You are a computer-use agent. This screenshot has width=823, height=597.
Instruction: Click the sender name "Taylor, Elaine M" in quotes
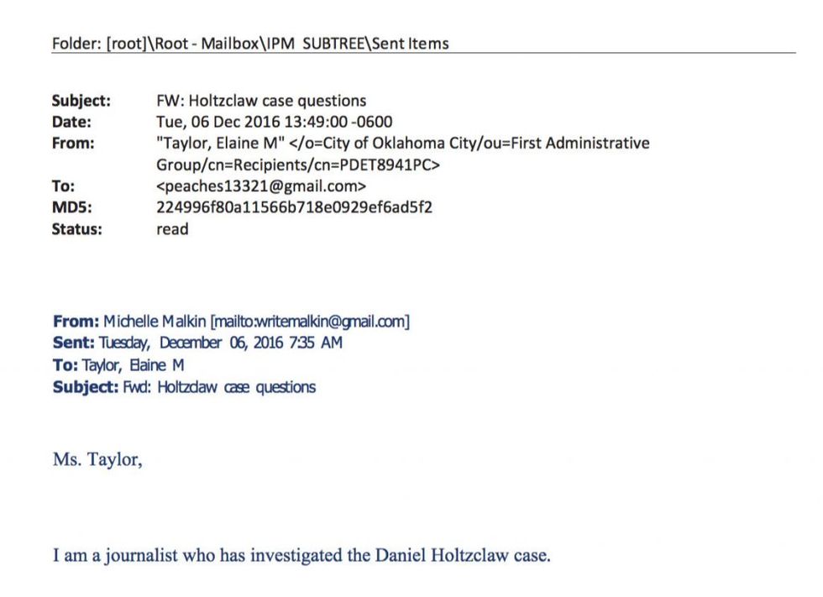pos(222,143)
